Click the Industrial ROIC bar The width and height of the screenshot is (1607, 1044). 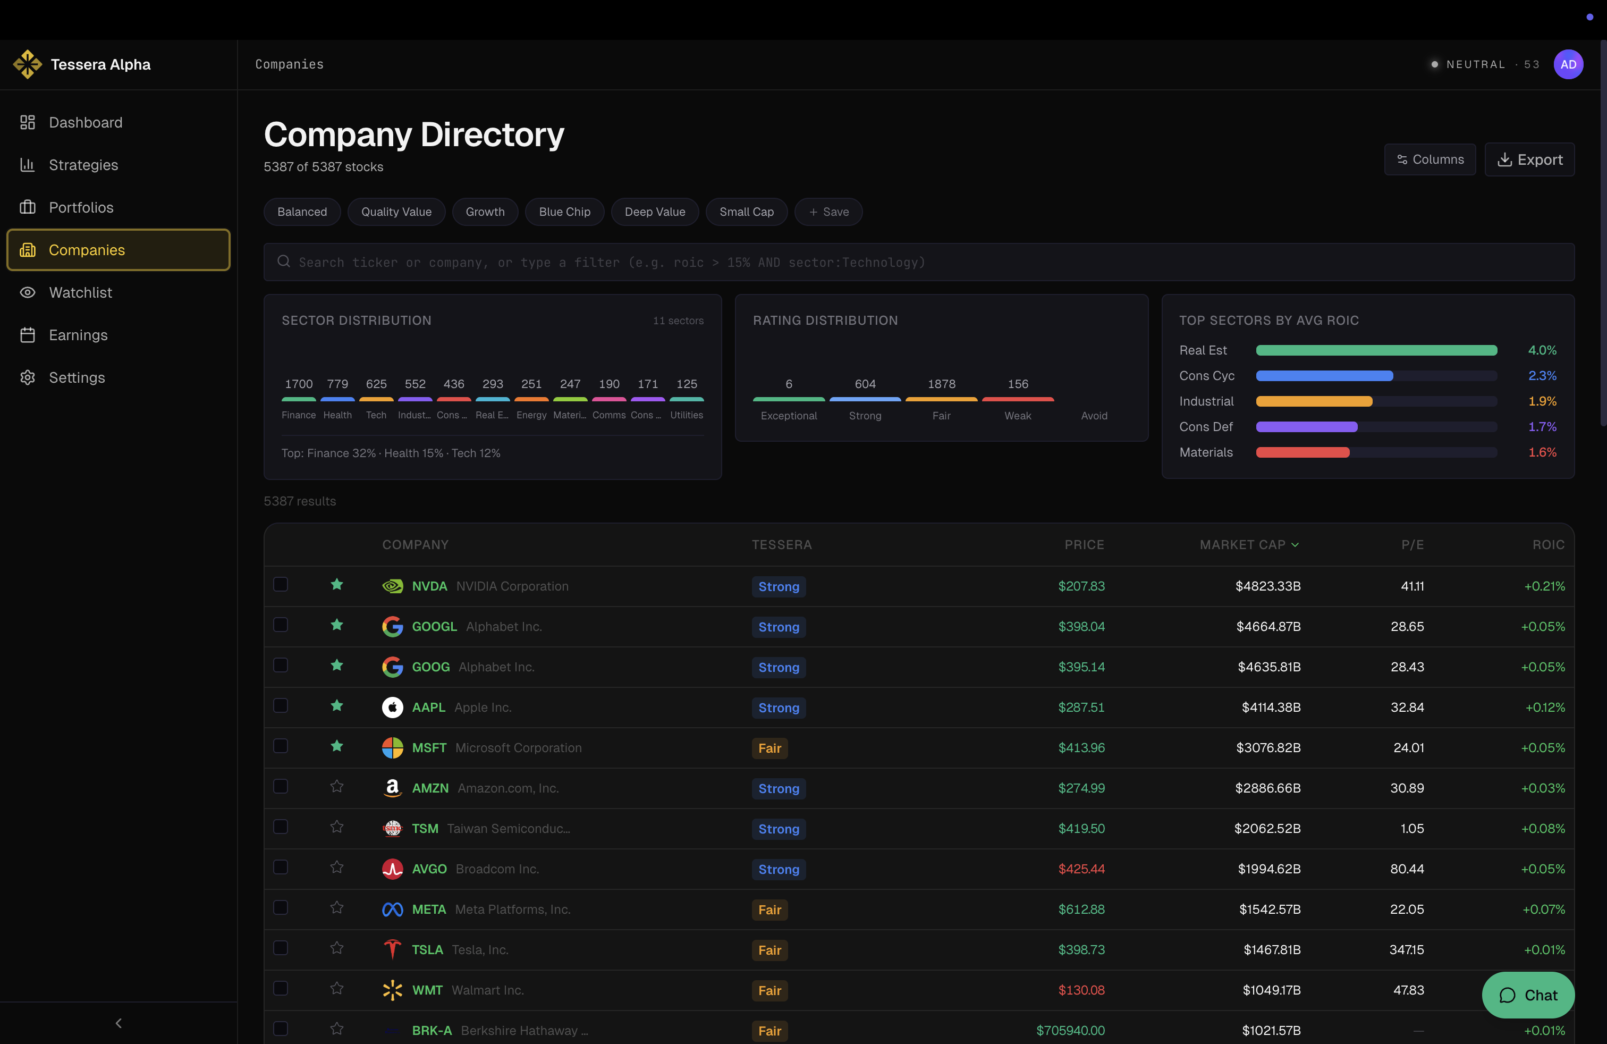pyautogui.click(x=1376, y=402)
